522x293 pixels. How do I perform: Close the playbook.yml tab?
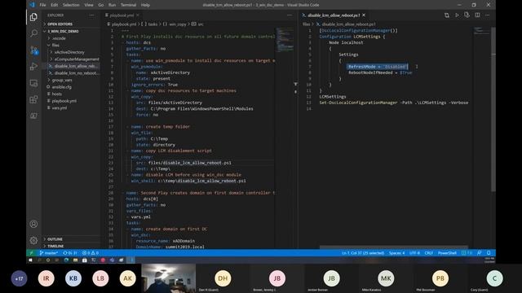138,15
